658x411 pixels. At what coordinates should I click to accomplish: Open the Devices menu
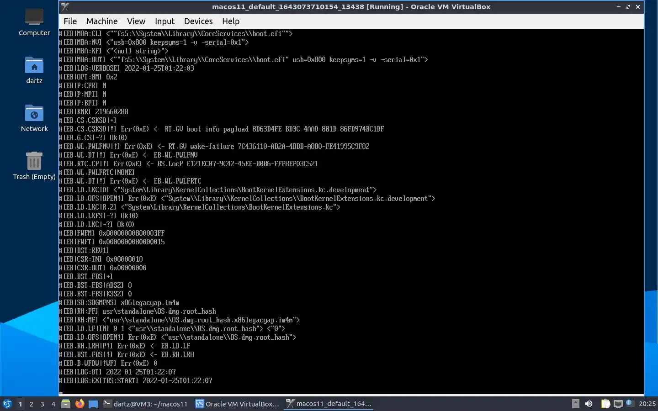coord(198,21)
